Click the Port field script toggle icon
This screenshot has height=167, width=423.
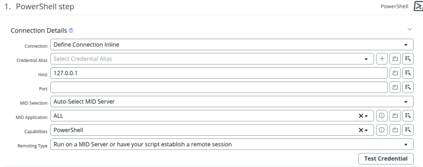[395, 87]
